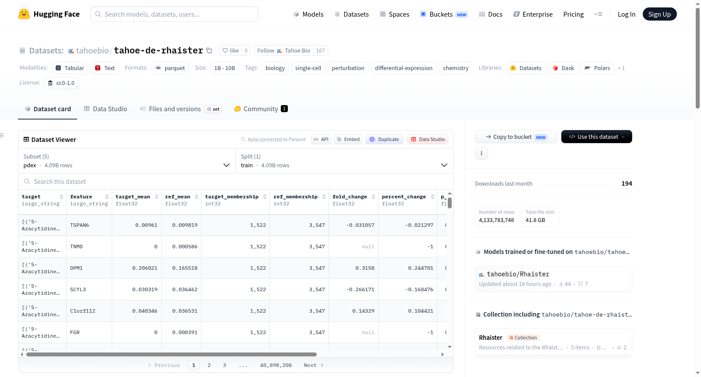The image size is (701, 377).
Task: Open the Embed viewer option
Action: coord(348,139)
